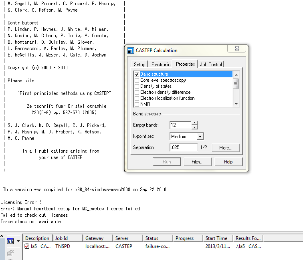Viewport: 303px width, 260px height.
Task: Select the Properties tab
Action: (185, 64)
